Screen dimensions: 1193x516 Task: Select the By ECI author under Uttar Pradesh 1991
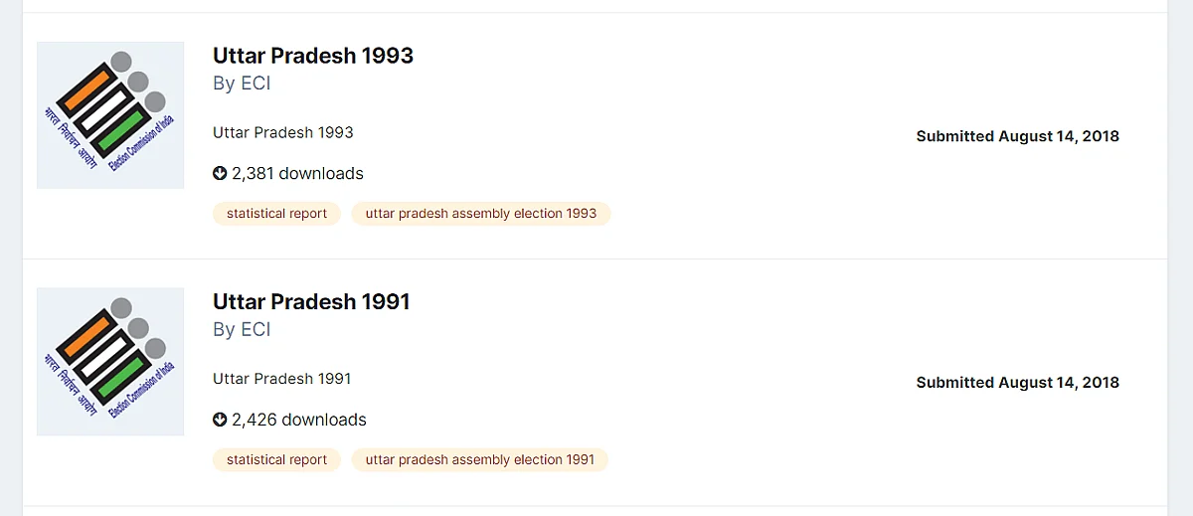click(x=242, y=330)
